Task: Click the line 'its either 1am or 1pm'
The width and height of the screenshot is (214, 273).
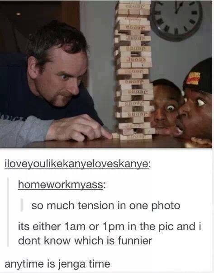Action: (x=71, y=227)
